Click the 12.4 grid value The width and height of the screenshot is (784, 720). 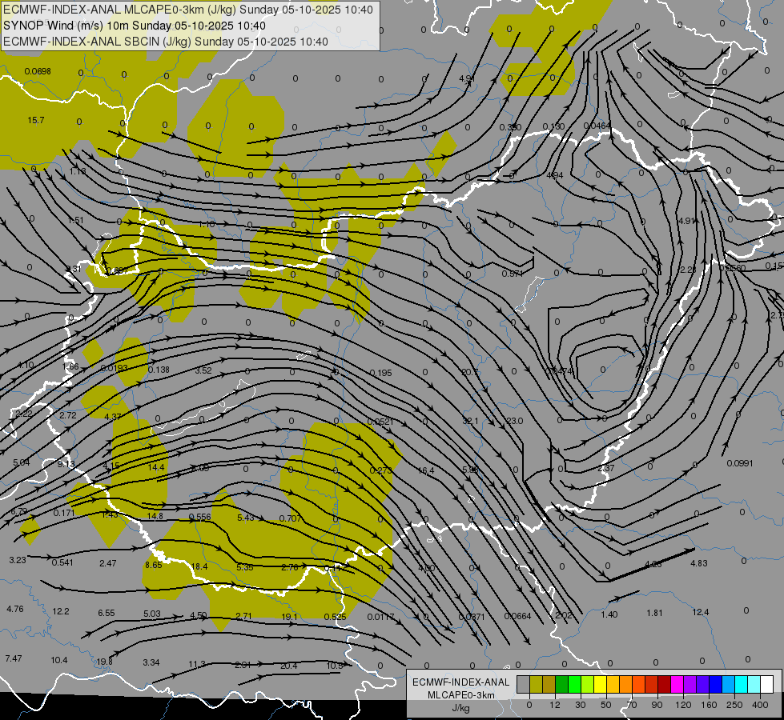[x=701, y=612]
